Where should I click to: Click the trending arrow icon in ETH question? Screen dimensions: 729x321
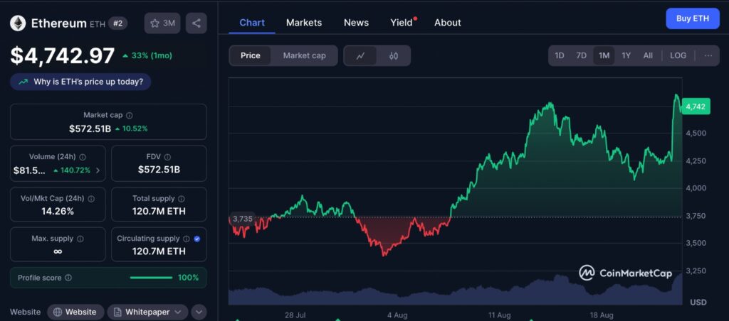click(23, 82)
